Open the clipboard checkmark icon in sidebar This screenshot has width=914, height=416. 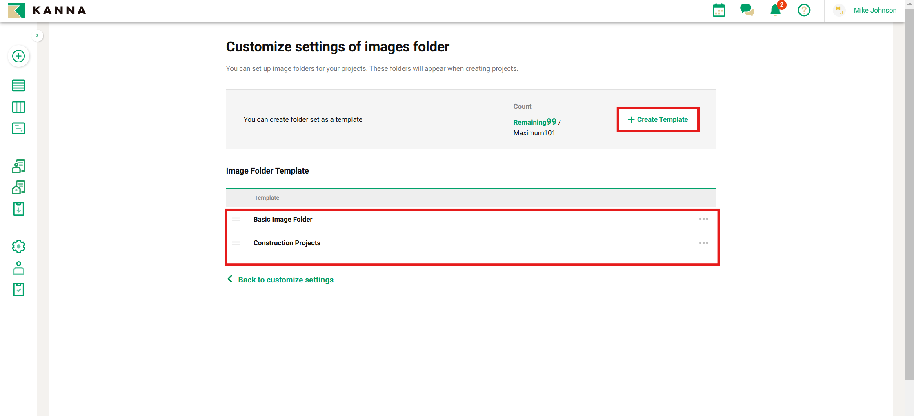pos(18,290)
